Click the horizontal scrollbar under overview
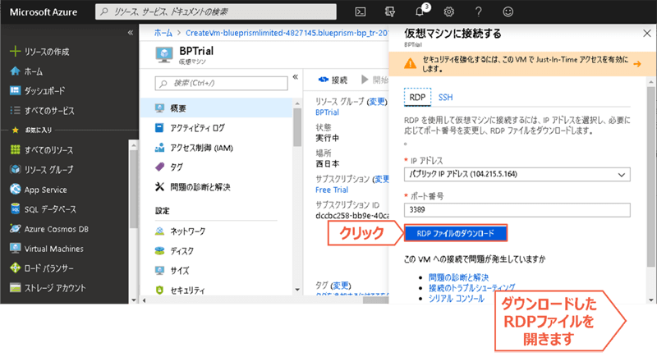This screenshot has width=657, height=357. point(376,300)
